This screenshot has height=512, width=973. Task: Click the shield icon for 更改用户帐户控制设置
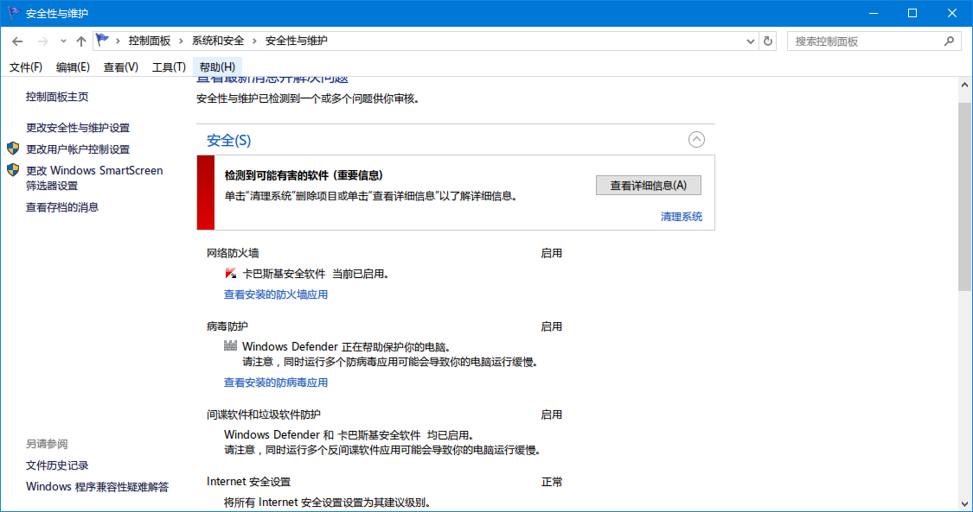13,149
